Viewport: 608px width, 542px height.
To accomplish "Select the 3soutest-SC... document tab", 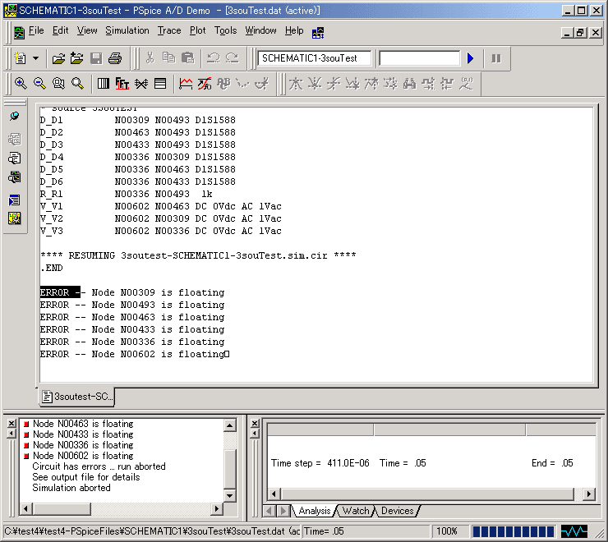I will (x=77, y=397).
